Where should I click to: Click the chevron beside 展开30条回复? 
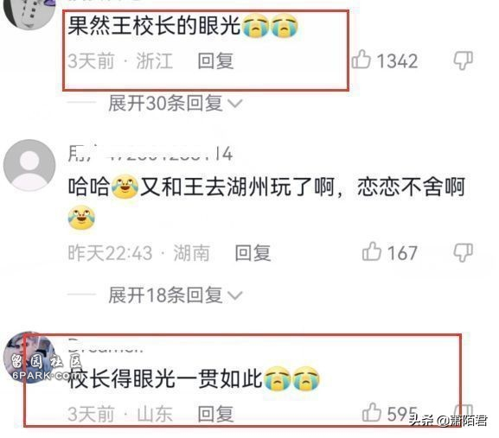pos(235,104)
